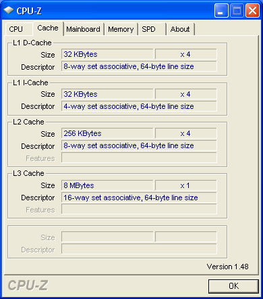Click the L1 I-Cache x 4 count field
This screenshot has width=263, height=299.
185,94
